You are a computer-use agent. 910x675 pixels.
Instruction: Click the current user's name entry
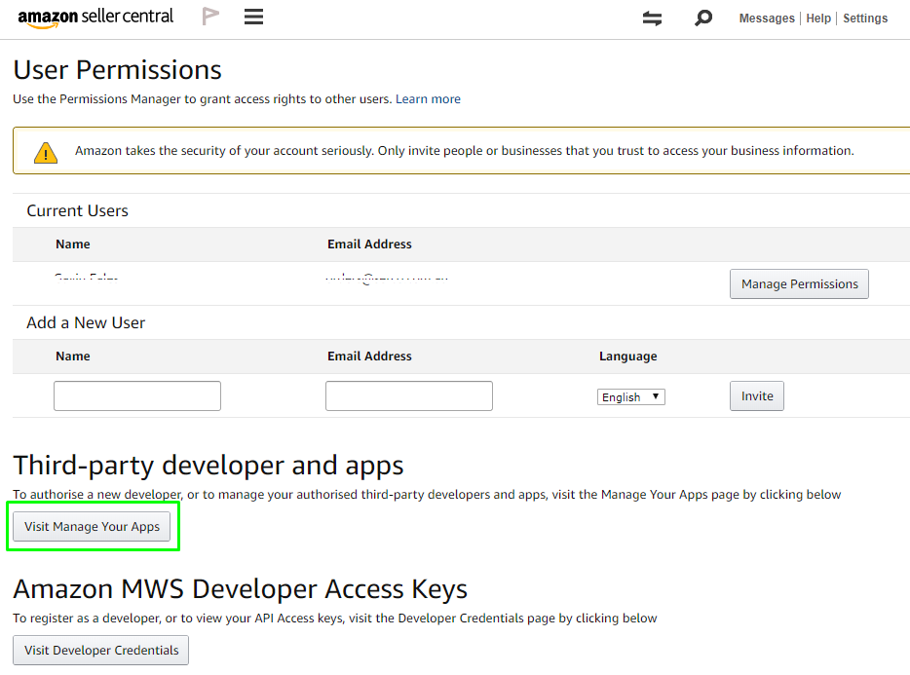point(87,278)
